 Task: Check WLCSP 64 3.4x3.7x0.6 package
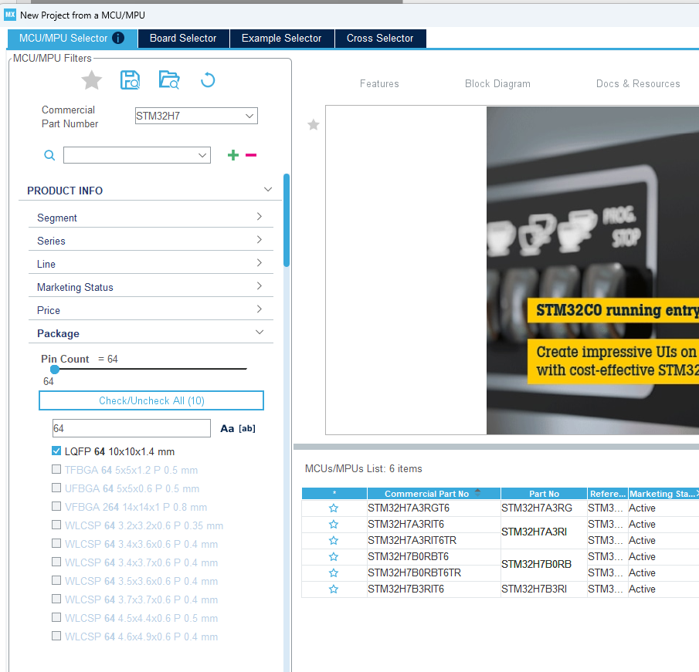pos(56,562)
